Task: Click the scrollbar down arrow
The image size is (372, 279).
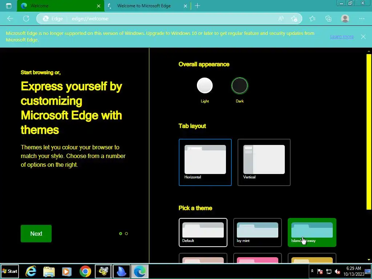Action: pos(369,260)
